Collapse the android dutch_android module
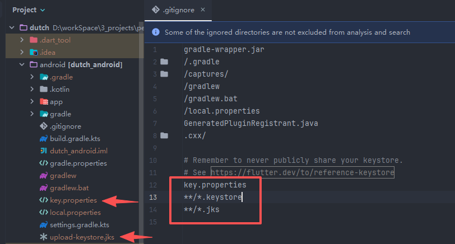Viewport: 455px width, 244px height. pyautogui.click(x=22, y=64)
